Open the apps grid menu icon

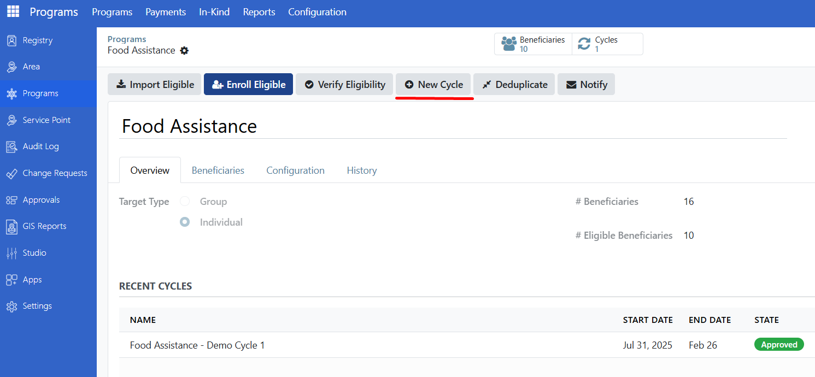(x=13, y=11)
